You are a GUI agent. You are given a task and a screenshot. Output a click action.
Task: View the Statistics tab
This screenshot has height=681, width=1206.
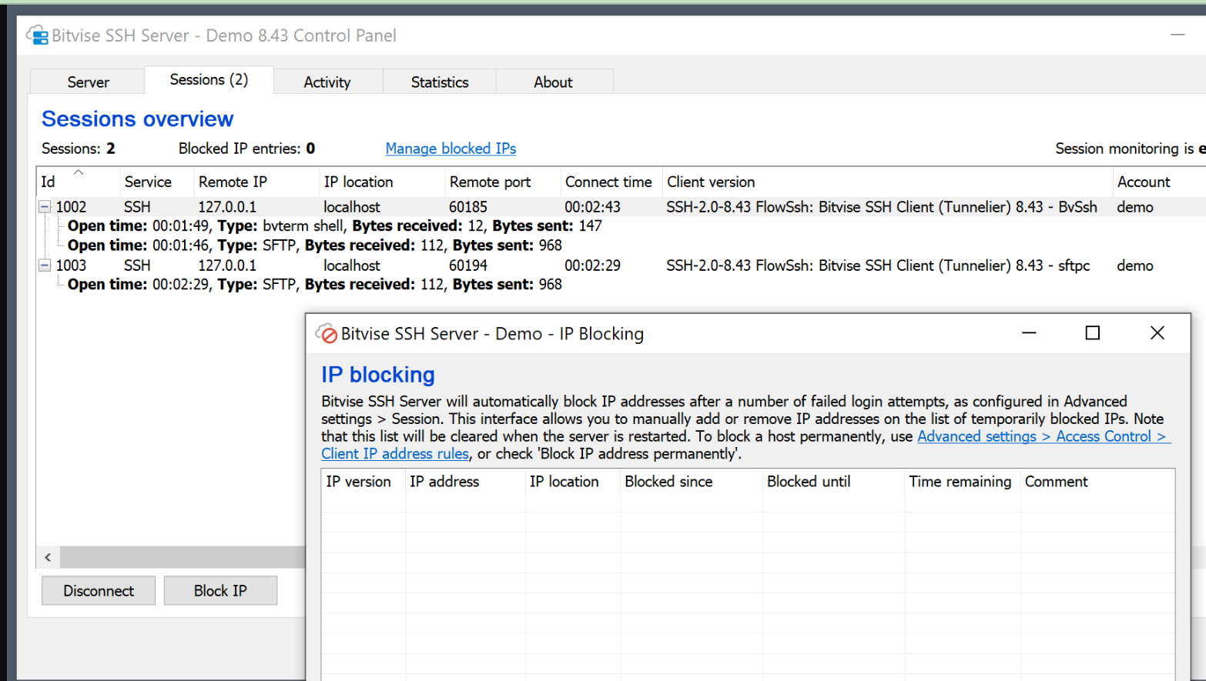tap(439, 81)
